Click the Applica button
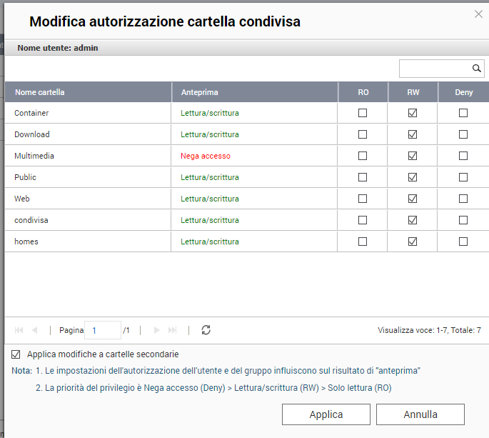Image resolution: width=489 pixels, height=438 pixels. (326, 414)
